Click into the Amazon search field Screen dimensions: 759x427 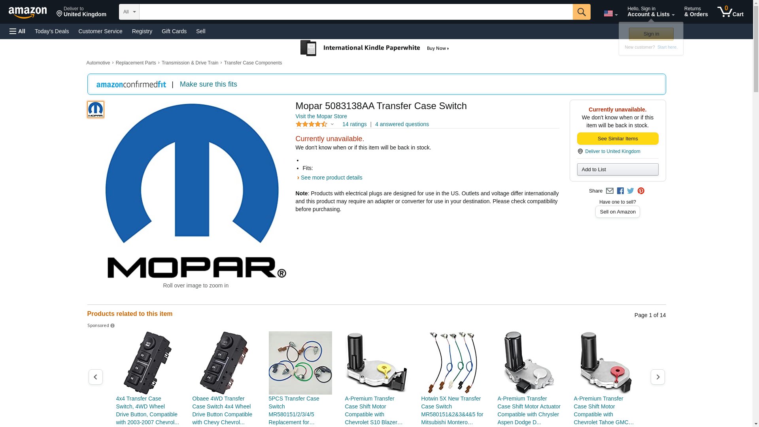tap(356, 12)
